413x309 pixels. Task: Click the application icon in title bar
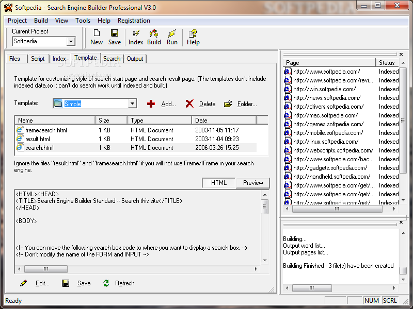pos(8,7)
